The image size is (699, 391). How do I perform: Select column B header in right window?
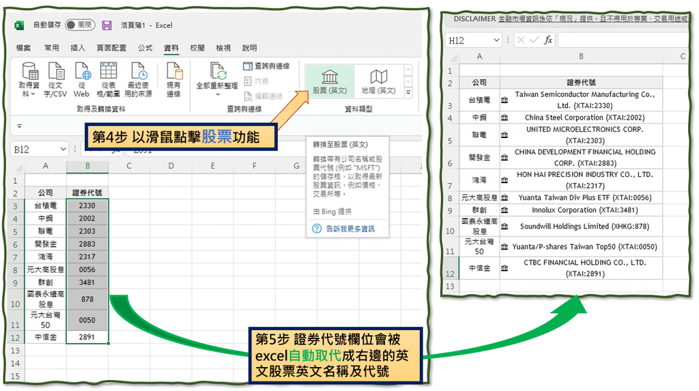[x=581, y=57]
